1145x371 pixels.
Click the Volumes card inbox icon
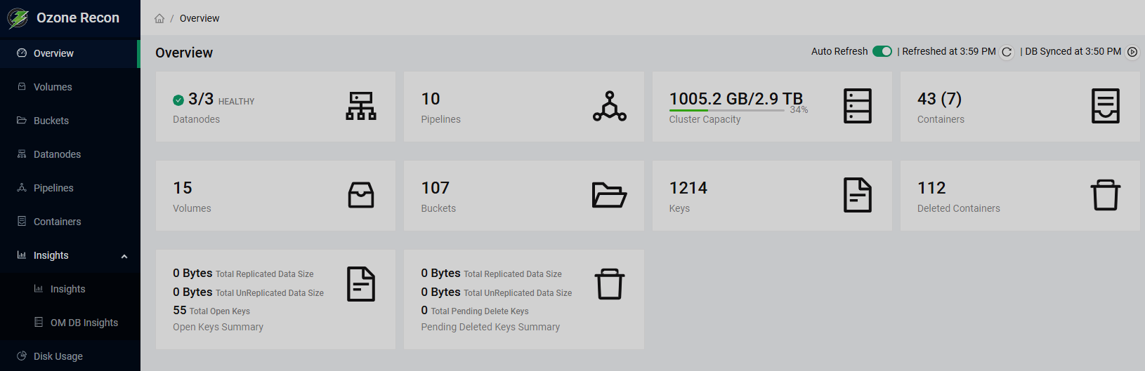(x=361, y=195)
